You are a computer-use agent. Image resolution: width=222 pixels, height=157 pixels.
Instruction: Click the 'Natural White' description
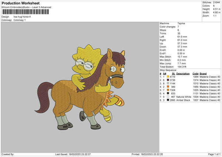[184, 97]
